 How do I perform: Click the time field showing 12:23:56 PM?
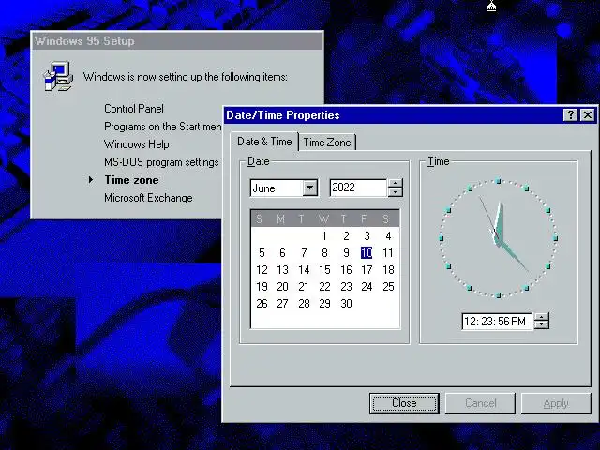tap(497, 321)
